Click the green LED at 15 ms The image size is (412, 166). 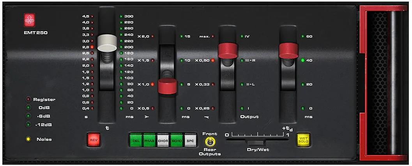pos(182,36)
